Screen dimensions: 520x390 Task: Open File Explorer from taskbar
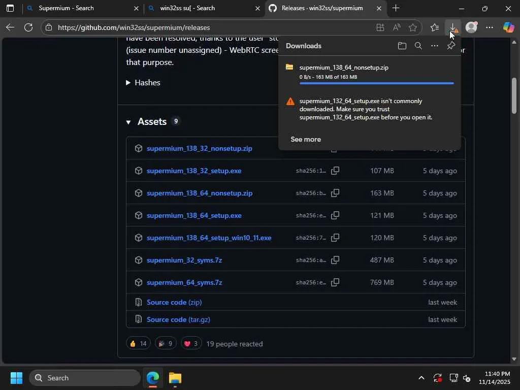[175, 378]
